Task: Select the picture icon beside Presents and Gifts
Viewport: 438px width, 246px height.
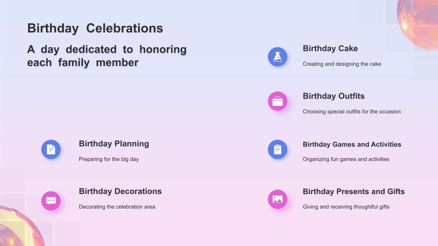Action: click(278, 199)
